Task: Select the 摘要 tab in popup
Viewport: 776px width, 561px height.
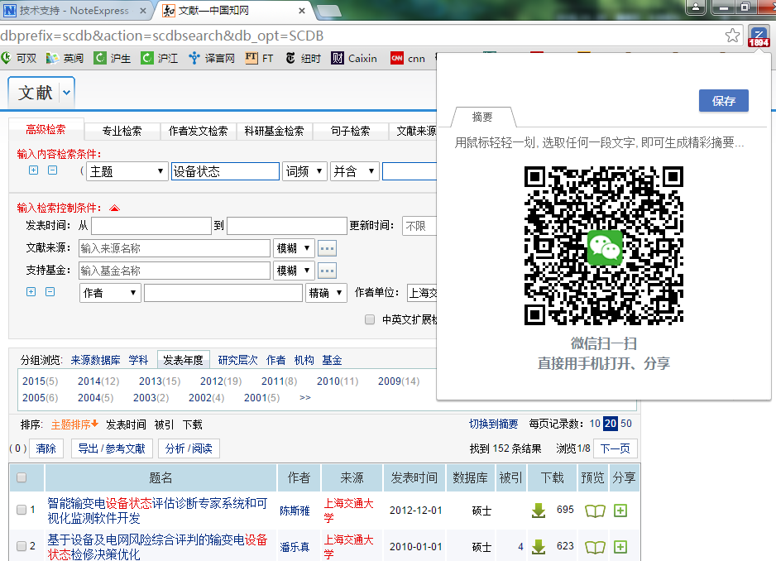Action: [482, 117]
